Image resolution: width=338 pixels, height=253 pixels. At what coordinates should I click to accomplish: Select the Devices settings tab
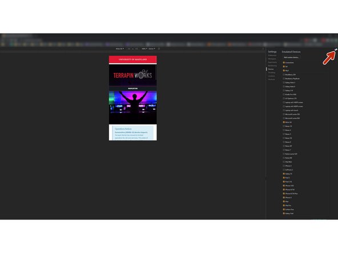tap(271, 69)
